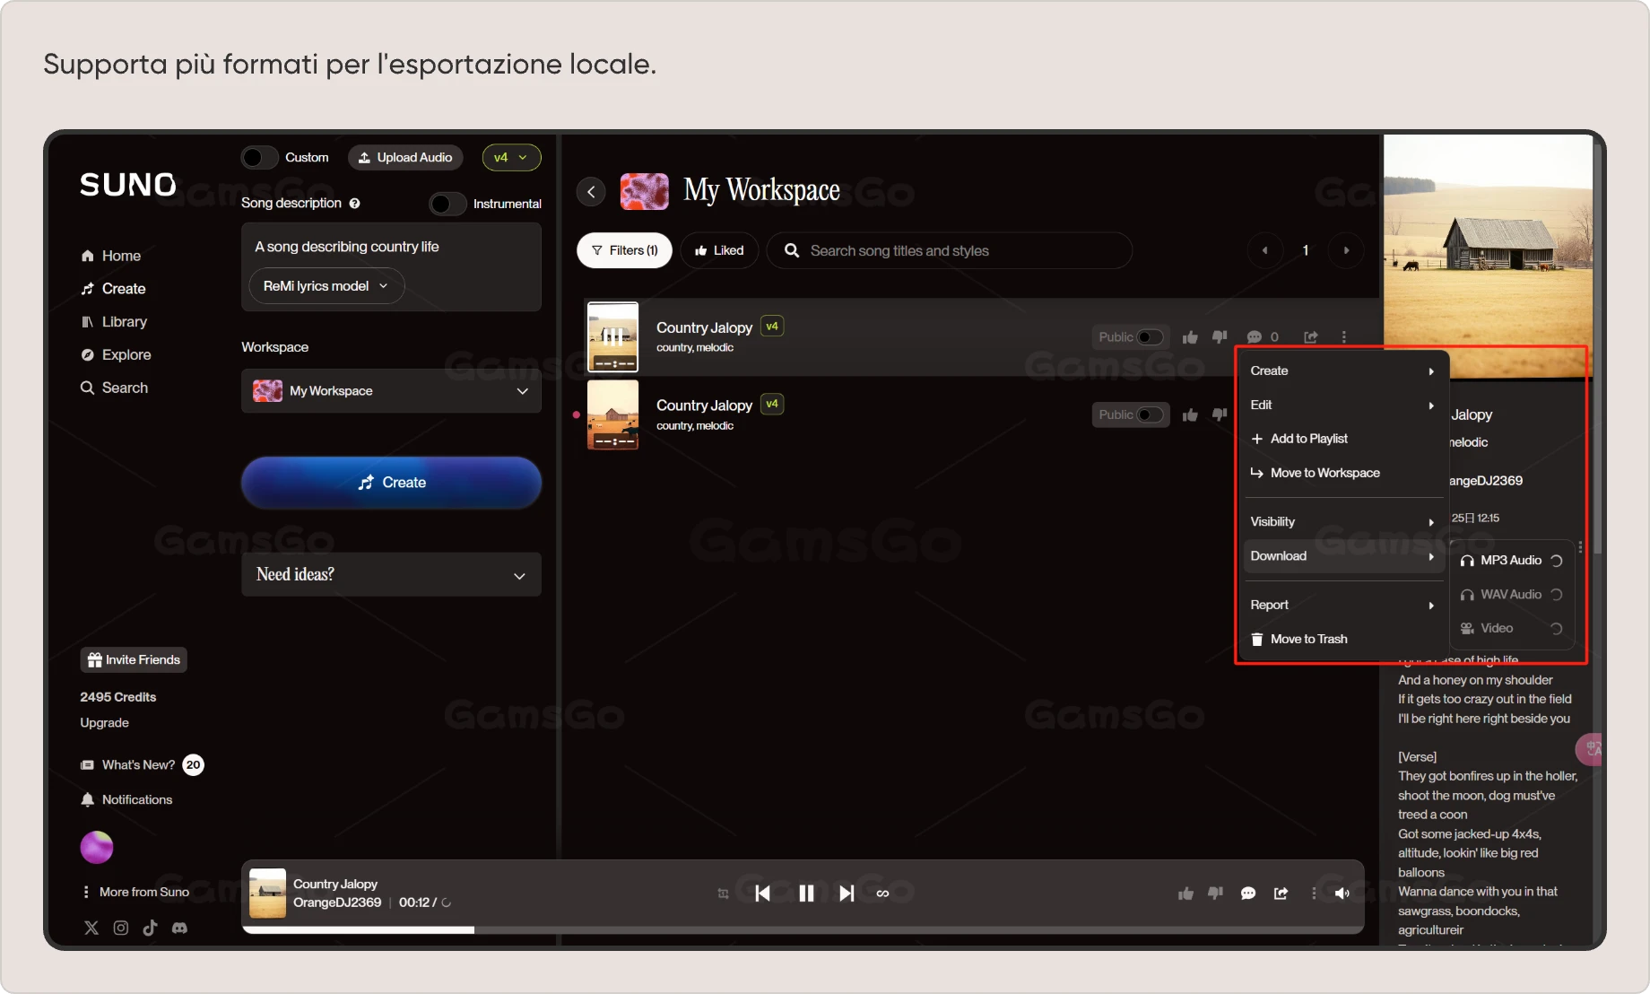Viewport: 1650px width, 994px height.
Task: Share the song from the player bar
Action: 1281,893
